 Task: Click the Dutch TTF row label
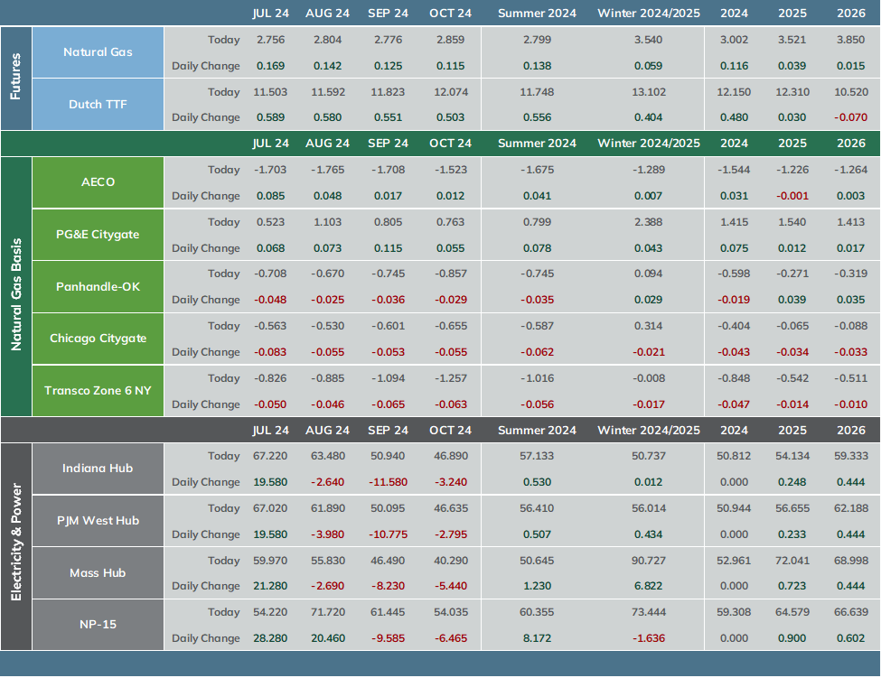point(98,105)
